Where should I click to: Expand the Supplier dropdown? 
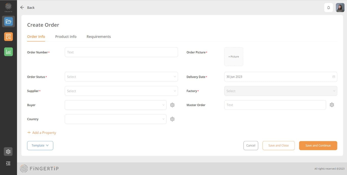pos(121,91)
